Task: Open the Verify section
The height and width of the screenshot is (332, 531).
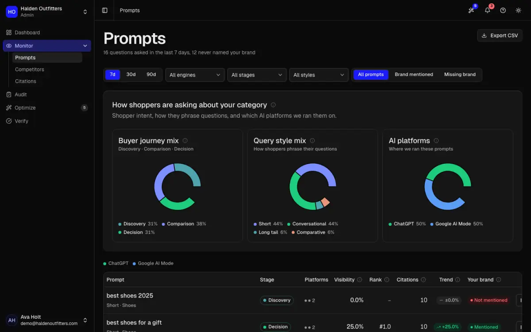Action: coord(47,121)
